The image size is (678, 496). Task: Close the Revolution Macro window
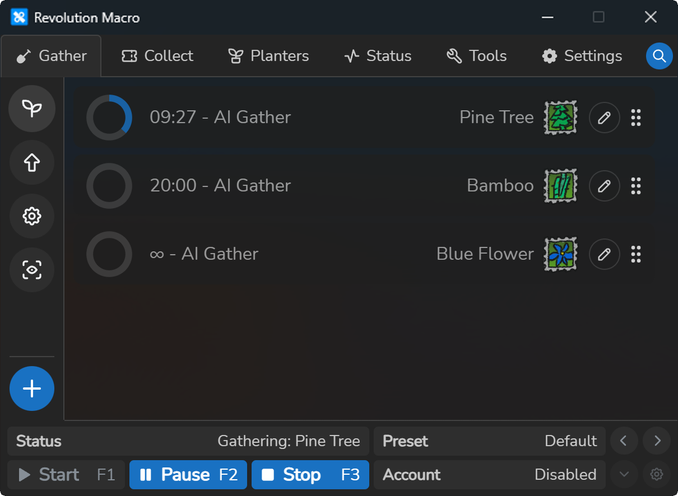coord(651,17)
